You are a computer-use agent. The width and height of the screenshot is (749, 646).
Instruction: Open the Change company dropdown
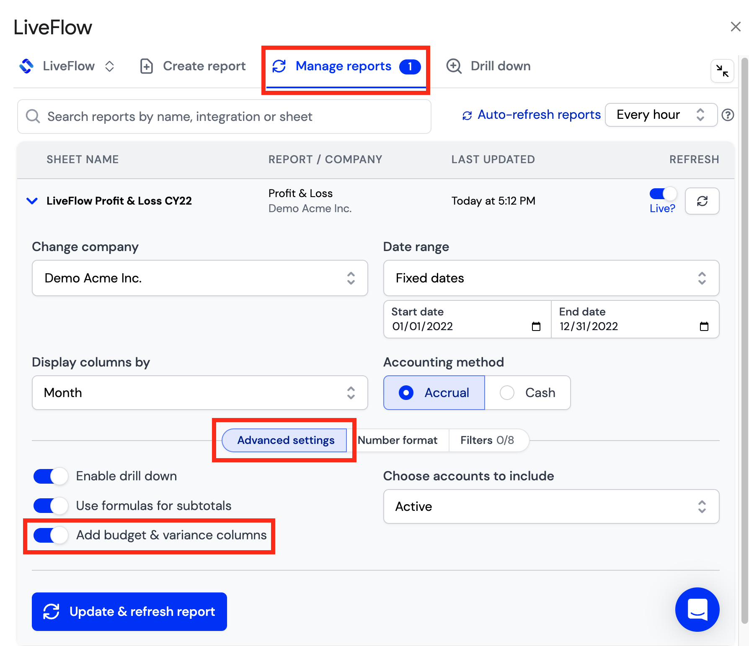pyautogui.click(x=200, y=278)
